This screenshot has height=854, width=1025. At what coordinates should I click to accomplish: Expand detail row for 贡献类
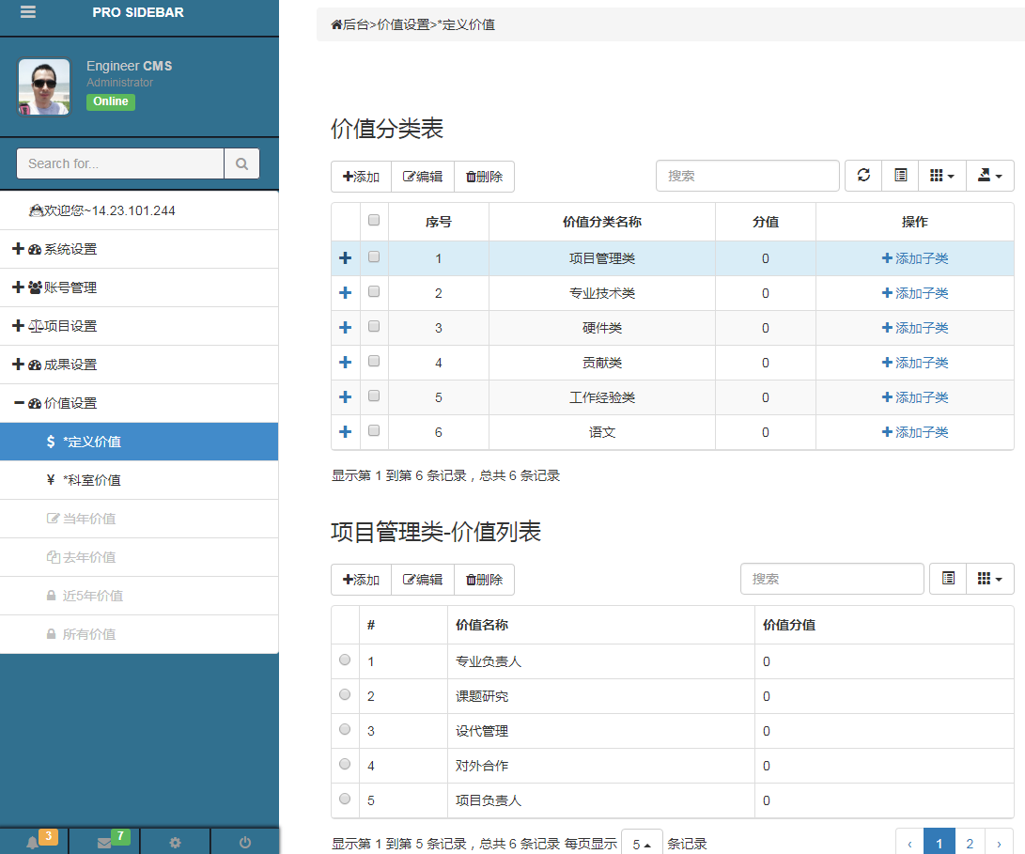click(346, 363)
